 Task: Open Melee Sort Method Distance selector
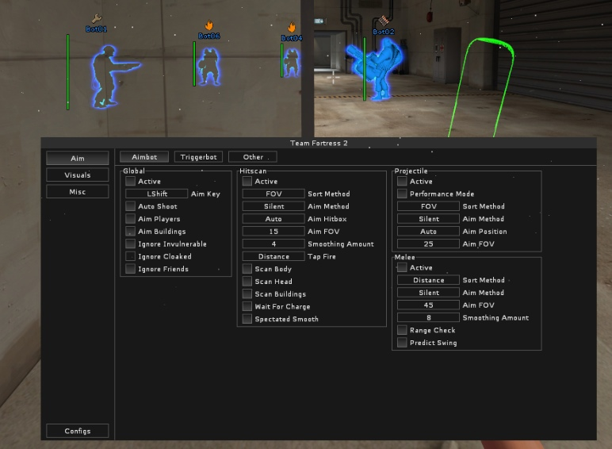[x=428, y=280]
